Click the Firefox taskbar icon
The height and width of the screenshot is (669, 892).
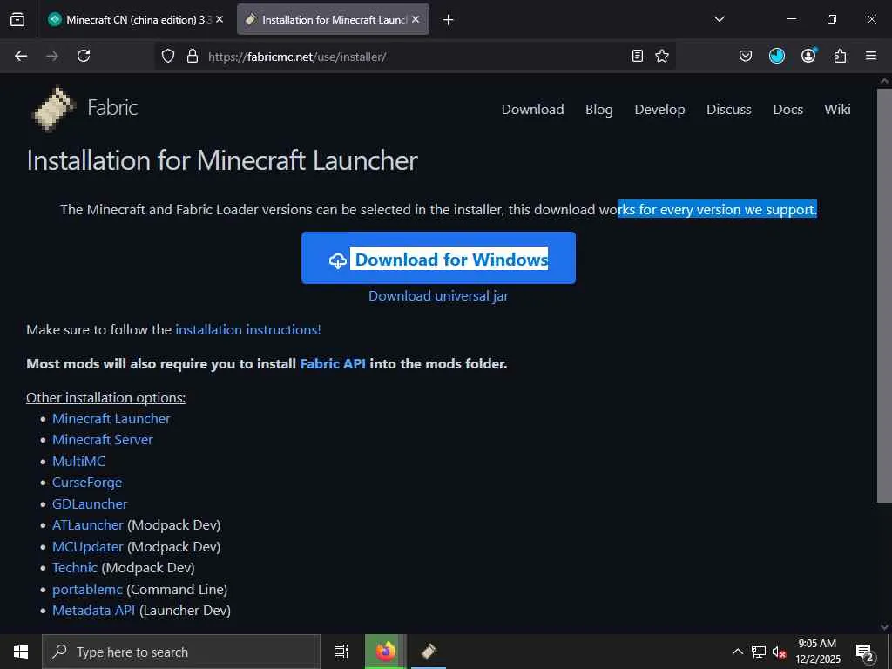click(x=386, y=652)
